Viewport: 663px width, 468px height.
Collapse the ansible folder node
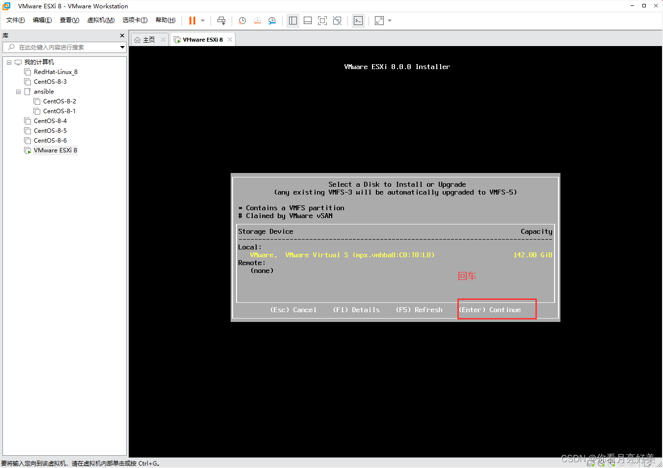(x=19, y=92)
